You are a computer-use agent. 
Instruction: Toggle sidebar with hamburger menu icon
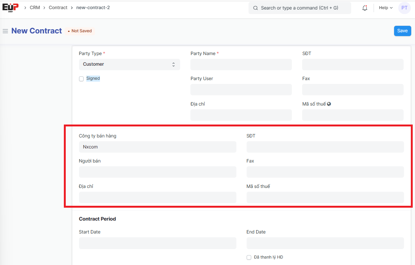pyautogui.click(x=5, y=31)
